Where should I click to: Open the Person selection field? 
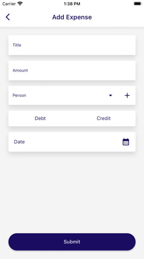(72, 95)
